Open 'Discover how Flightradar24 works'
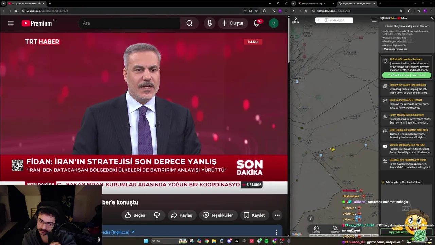 [x=406, y=164]
